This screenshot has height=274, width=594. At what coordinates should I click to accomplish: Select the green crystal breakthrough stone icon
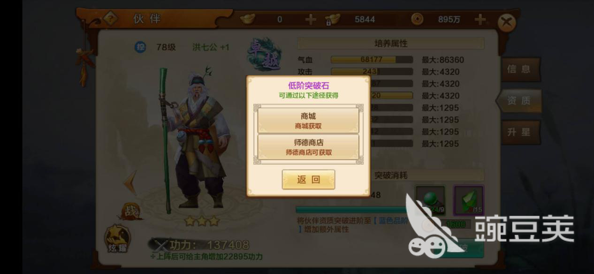click(468, 200)
